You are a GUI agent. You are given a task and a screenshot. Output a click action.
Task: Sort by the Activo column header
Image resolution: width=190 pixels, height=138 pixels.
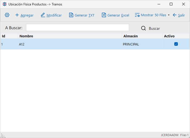click(x=176, y=36)
